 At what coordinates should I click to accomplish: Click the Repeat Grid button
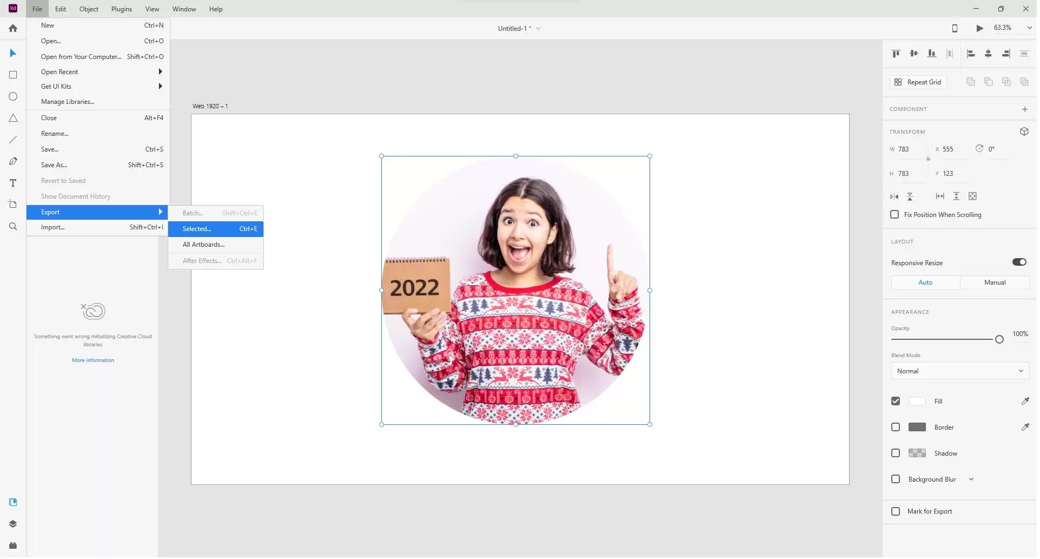pos(919,82)
